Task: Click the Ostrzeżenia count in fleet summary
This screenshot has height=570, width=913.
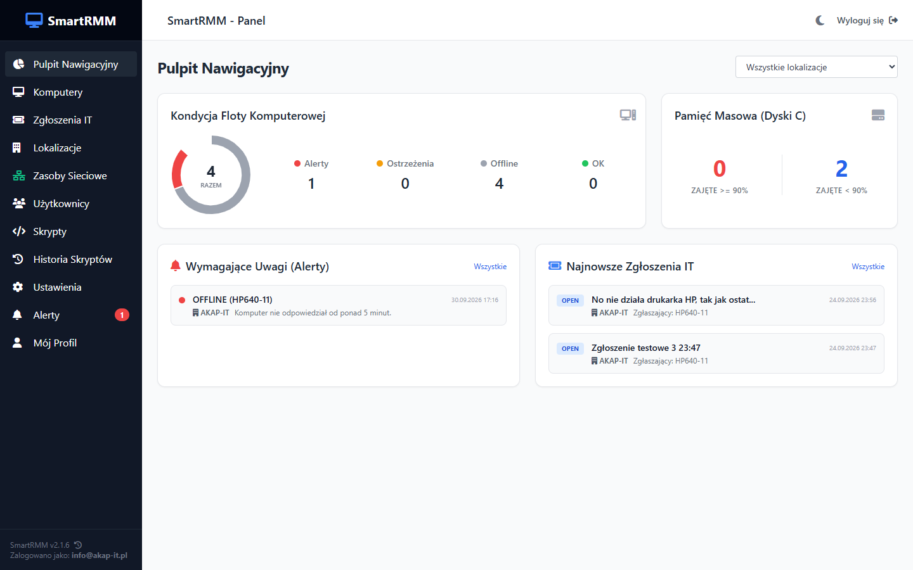Action: click(405, 184)
